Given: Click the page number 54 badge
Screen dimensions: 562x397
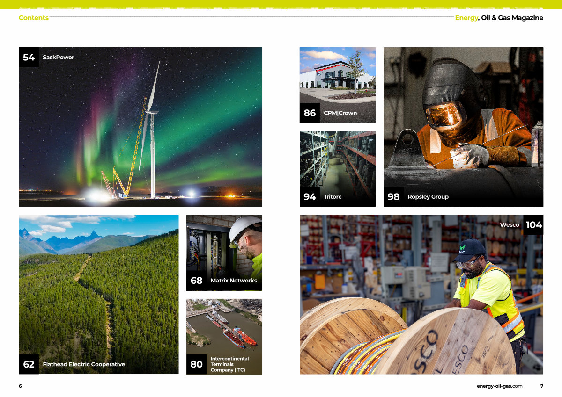Looking at the screenshot, I should click(x=29, y=57).
